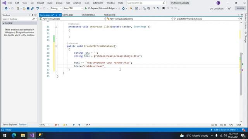Click the Find in Files toolbar icon

click(x=131, y=8)
